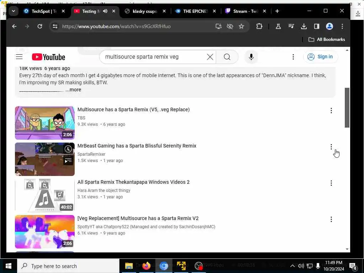This screenshot has height=273, width=364.
Task: Add MrBeast video to Watch later
Action: (x=68, y=149)
